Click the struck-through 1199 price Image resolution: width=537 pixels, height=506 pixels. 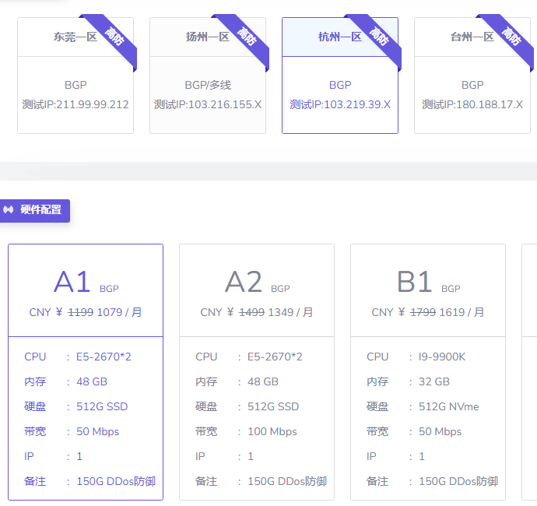point(80,312)
